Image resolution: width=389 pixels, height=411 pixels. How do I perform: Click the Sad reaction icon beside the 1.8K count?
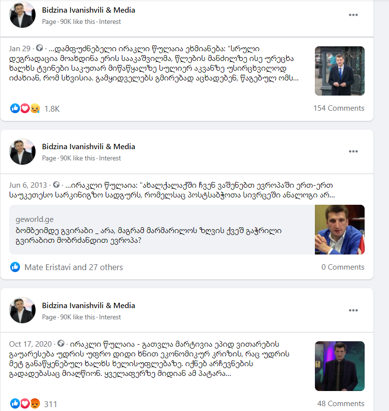pos(35,108)
